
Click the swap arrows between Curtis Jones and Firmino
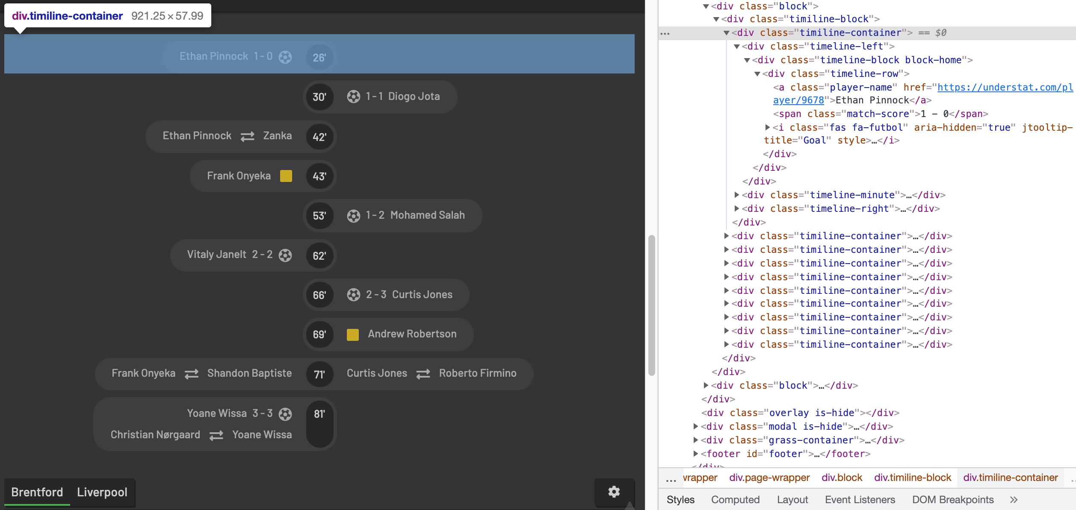coord(423,374)
